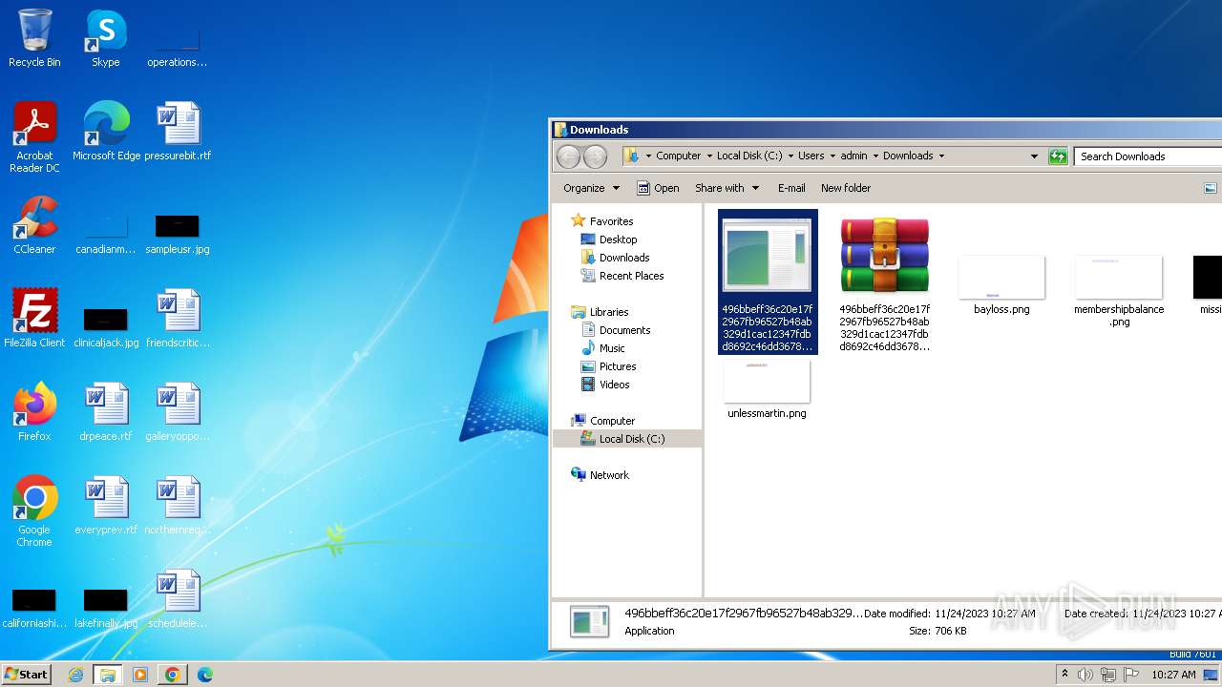Open the Start menu
This screenshot has width=1222, height=687.
click(x=27, y=675)
